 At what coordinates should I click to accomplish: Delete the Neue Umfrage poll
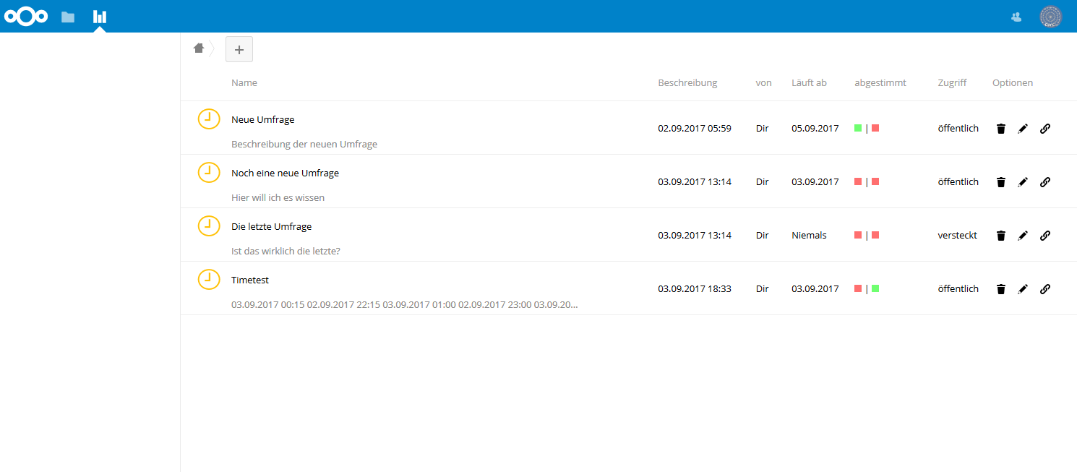[x=1001, y=129]
